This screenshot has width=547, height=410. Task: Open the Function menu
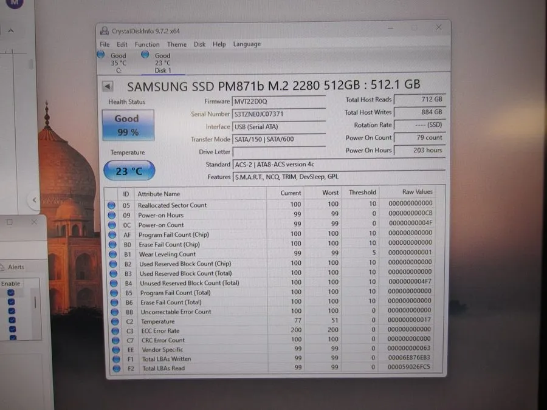[147, 44]
